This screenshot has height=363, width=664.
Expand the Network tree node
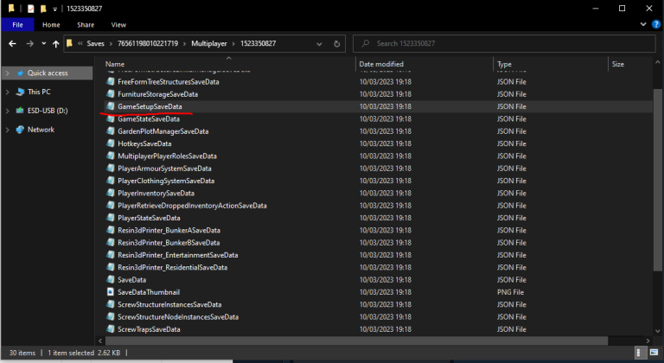click(7, 130)
